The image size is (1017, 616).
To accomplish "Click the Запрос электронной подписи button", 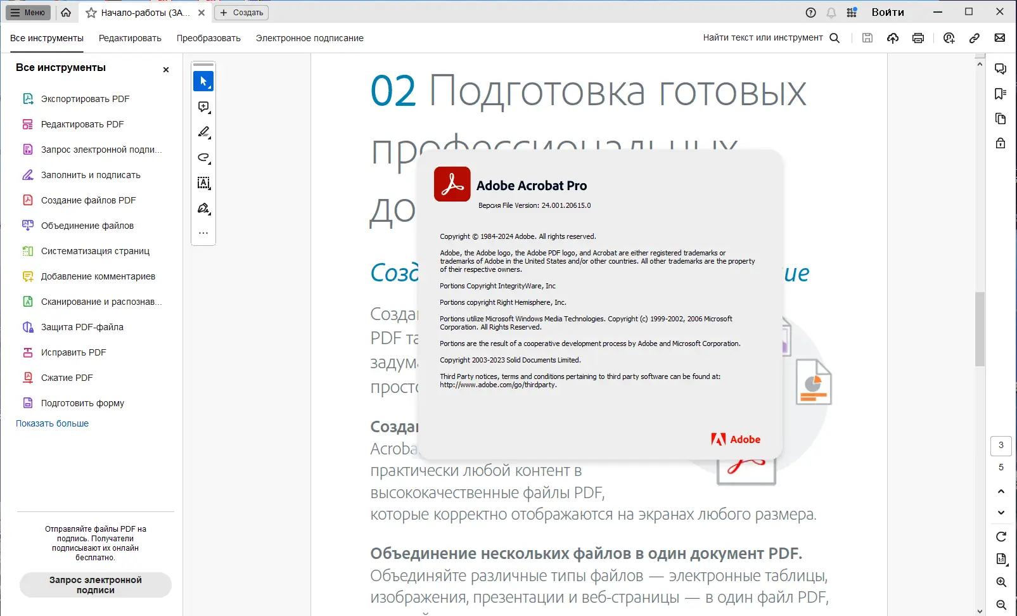I will tap(95, 584).
